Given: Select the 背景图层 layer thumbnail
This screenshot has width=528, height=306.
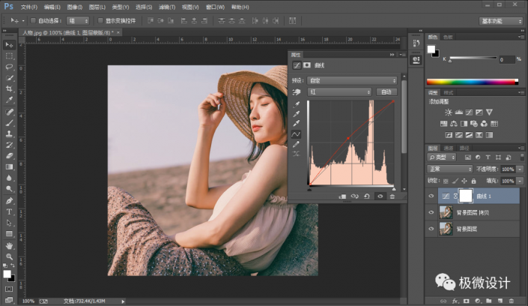Looking at the screenshot, I should [446, 229].
